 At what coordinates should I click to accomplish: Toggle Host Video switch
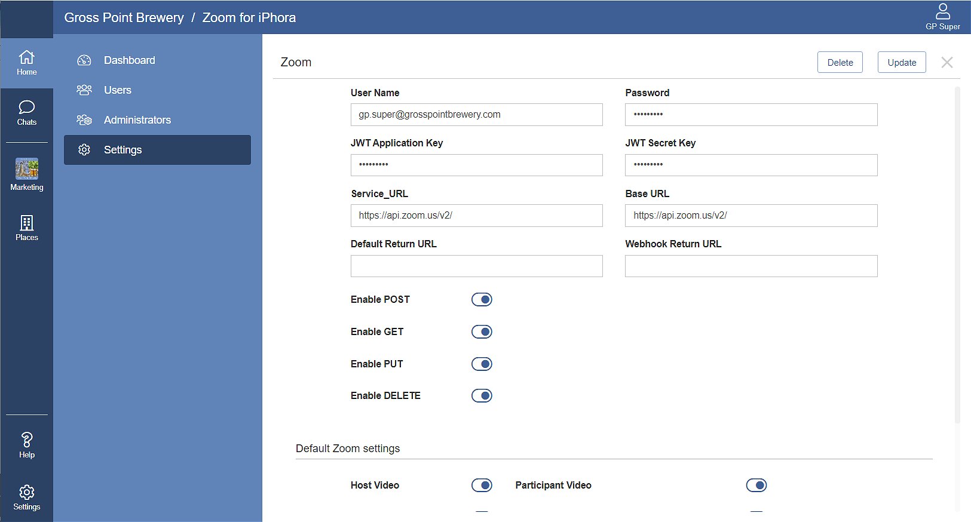pos(482,485)
